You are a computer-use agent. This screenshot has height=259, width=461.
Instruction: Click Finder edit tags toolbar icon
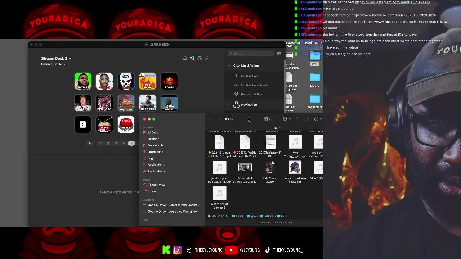[306, 119]
